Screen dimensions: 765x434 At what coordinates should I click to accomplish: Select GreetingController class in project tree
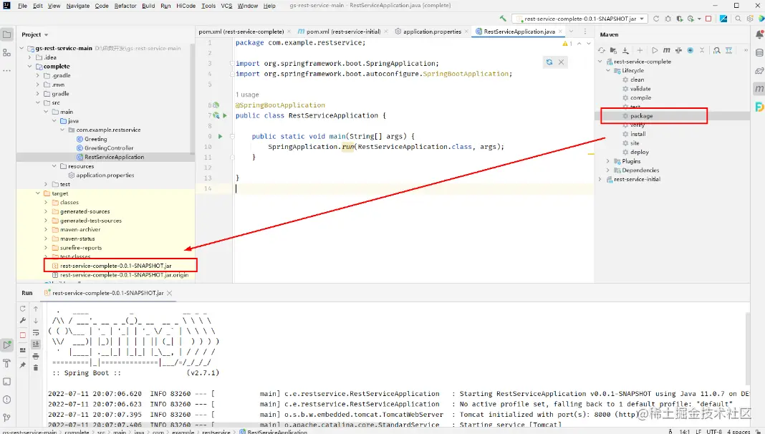(x=109, y=148)
